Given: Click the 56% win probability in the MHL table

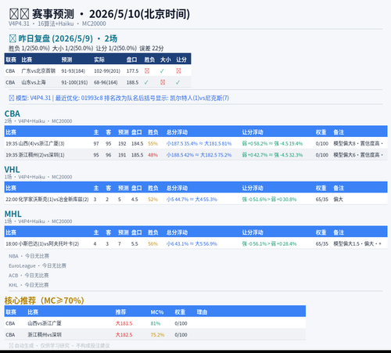Looking at the screenshot, I should point(152,243).
